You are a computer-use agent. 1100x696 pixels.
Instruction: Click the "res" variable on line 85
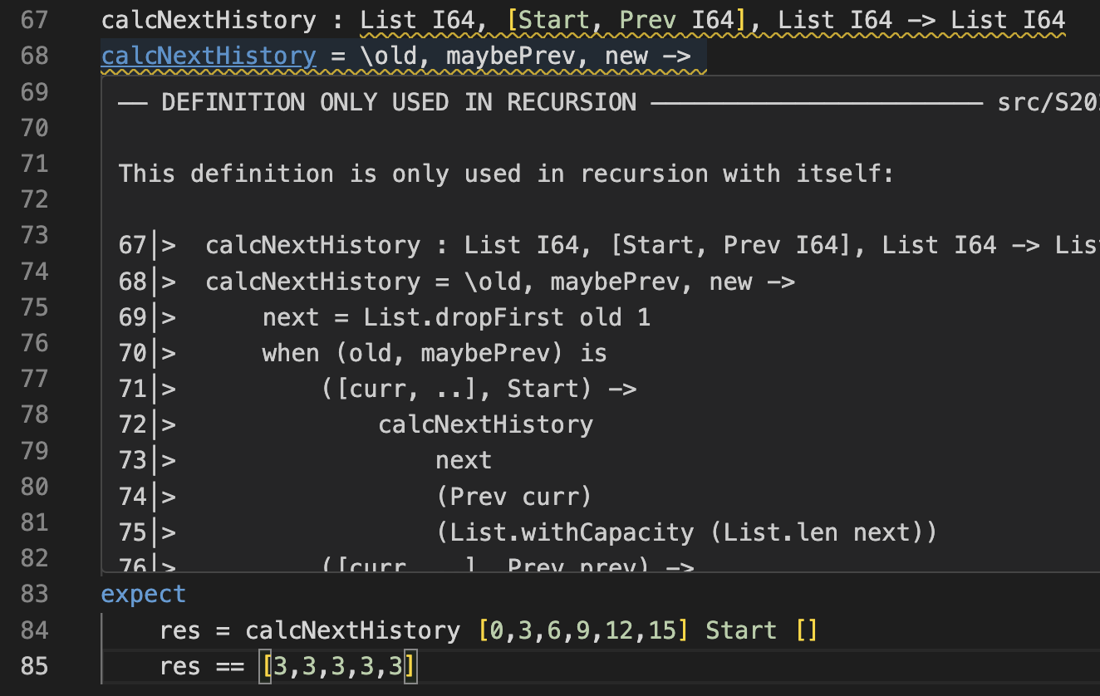coord(179,666)
